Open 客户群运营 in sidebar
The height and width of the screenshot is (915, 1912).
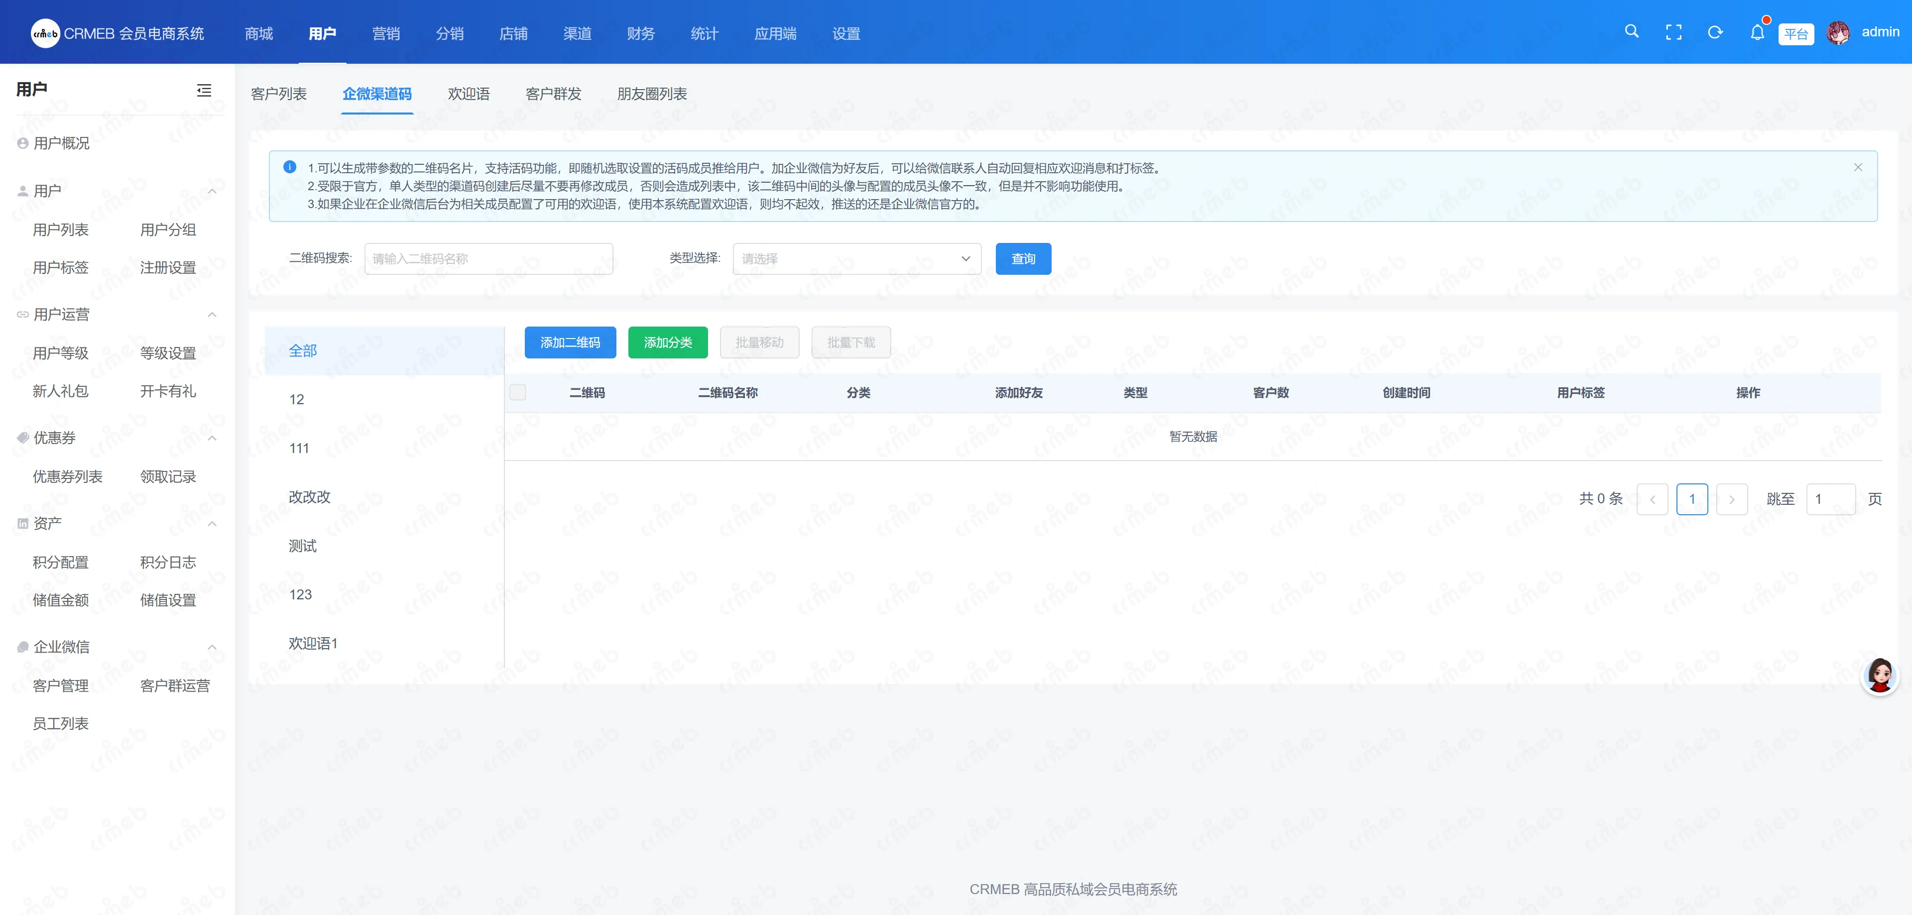click(x=175, y=686)
